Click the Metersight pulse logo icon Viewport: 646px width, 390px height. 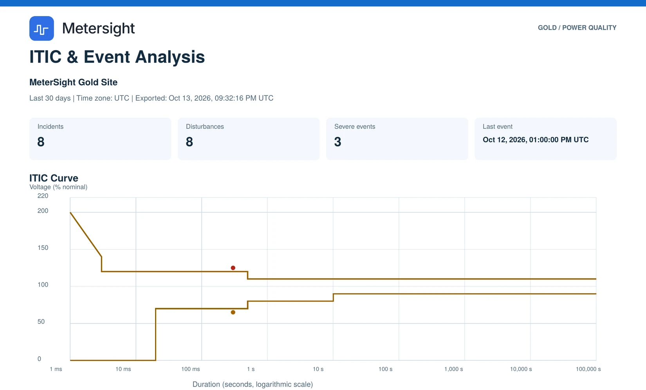pyautogui.click(x=42, y=28)
